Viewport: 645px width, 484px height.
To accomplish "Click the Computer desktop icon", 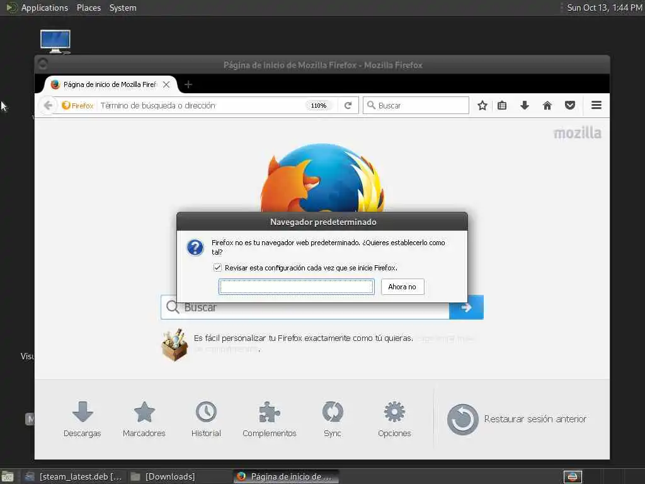I will click(x=55, y=41).
